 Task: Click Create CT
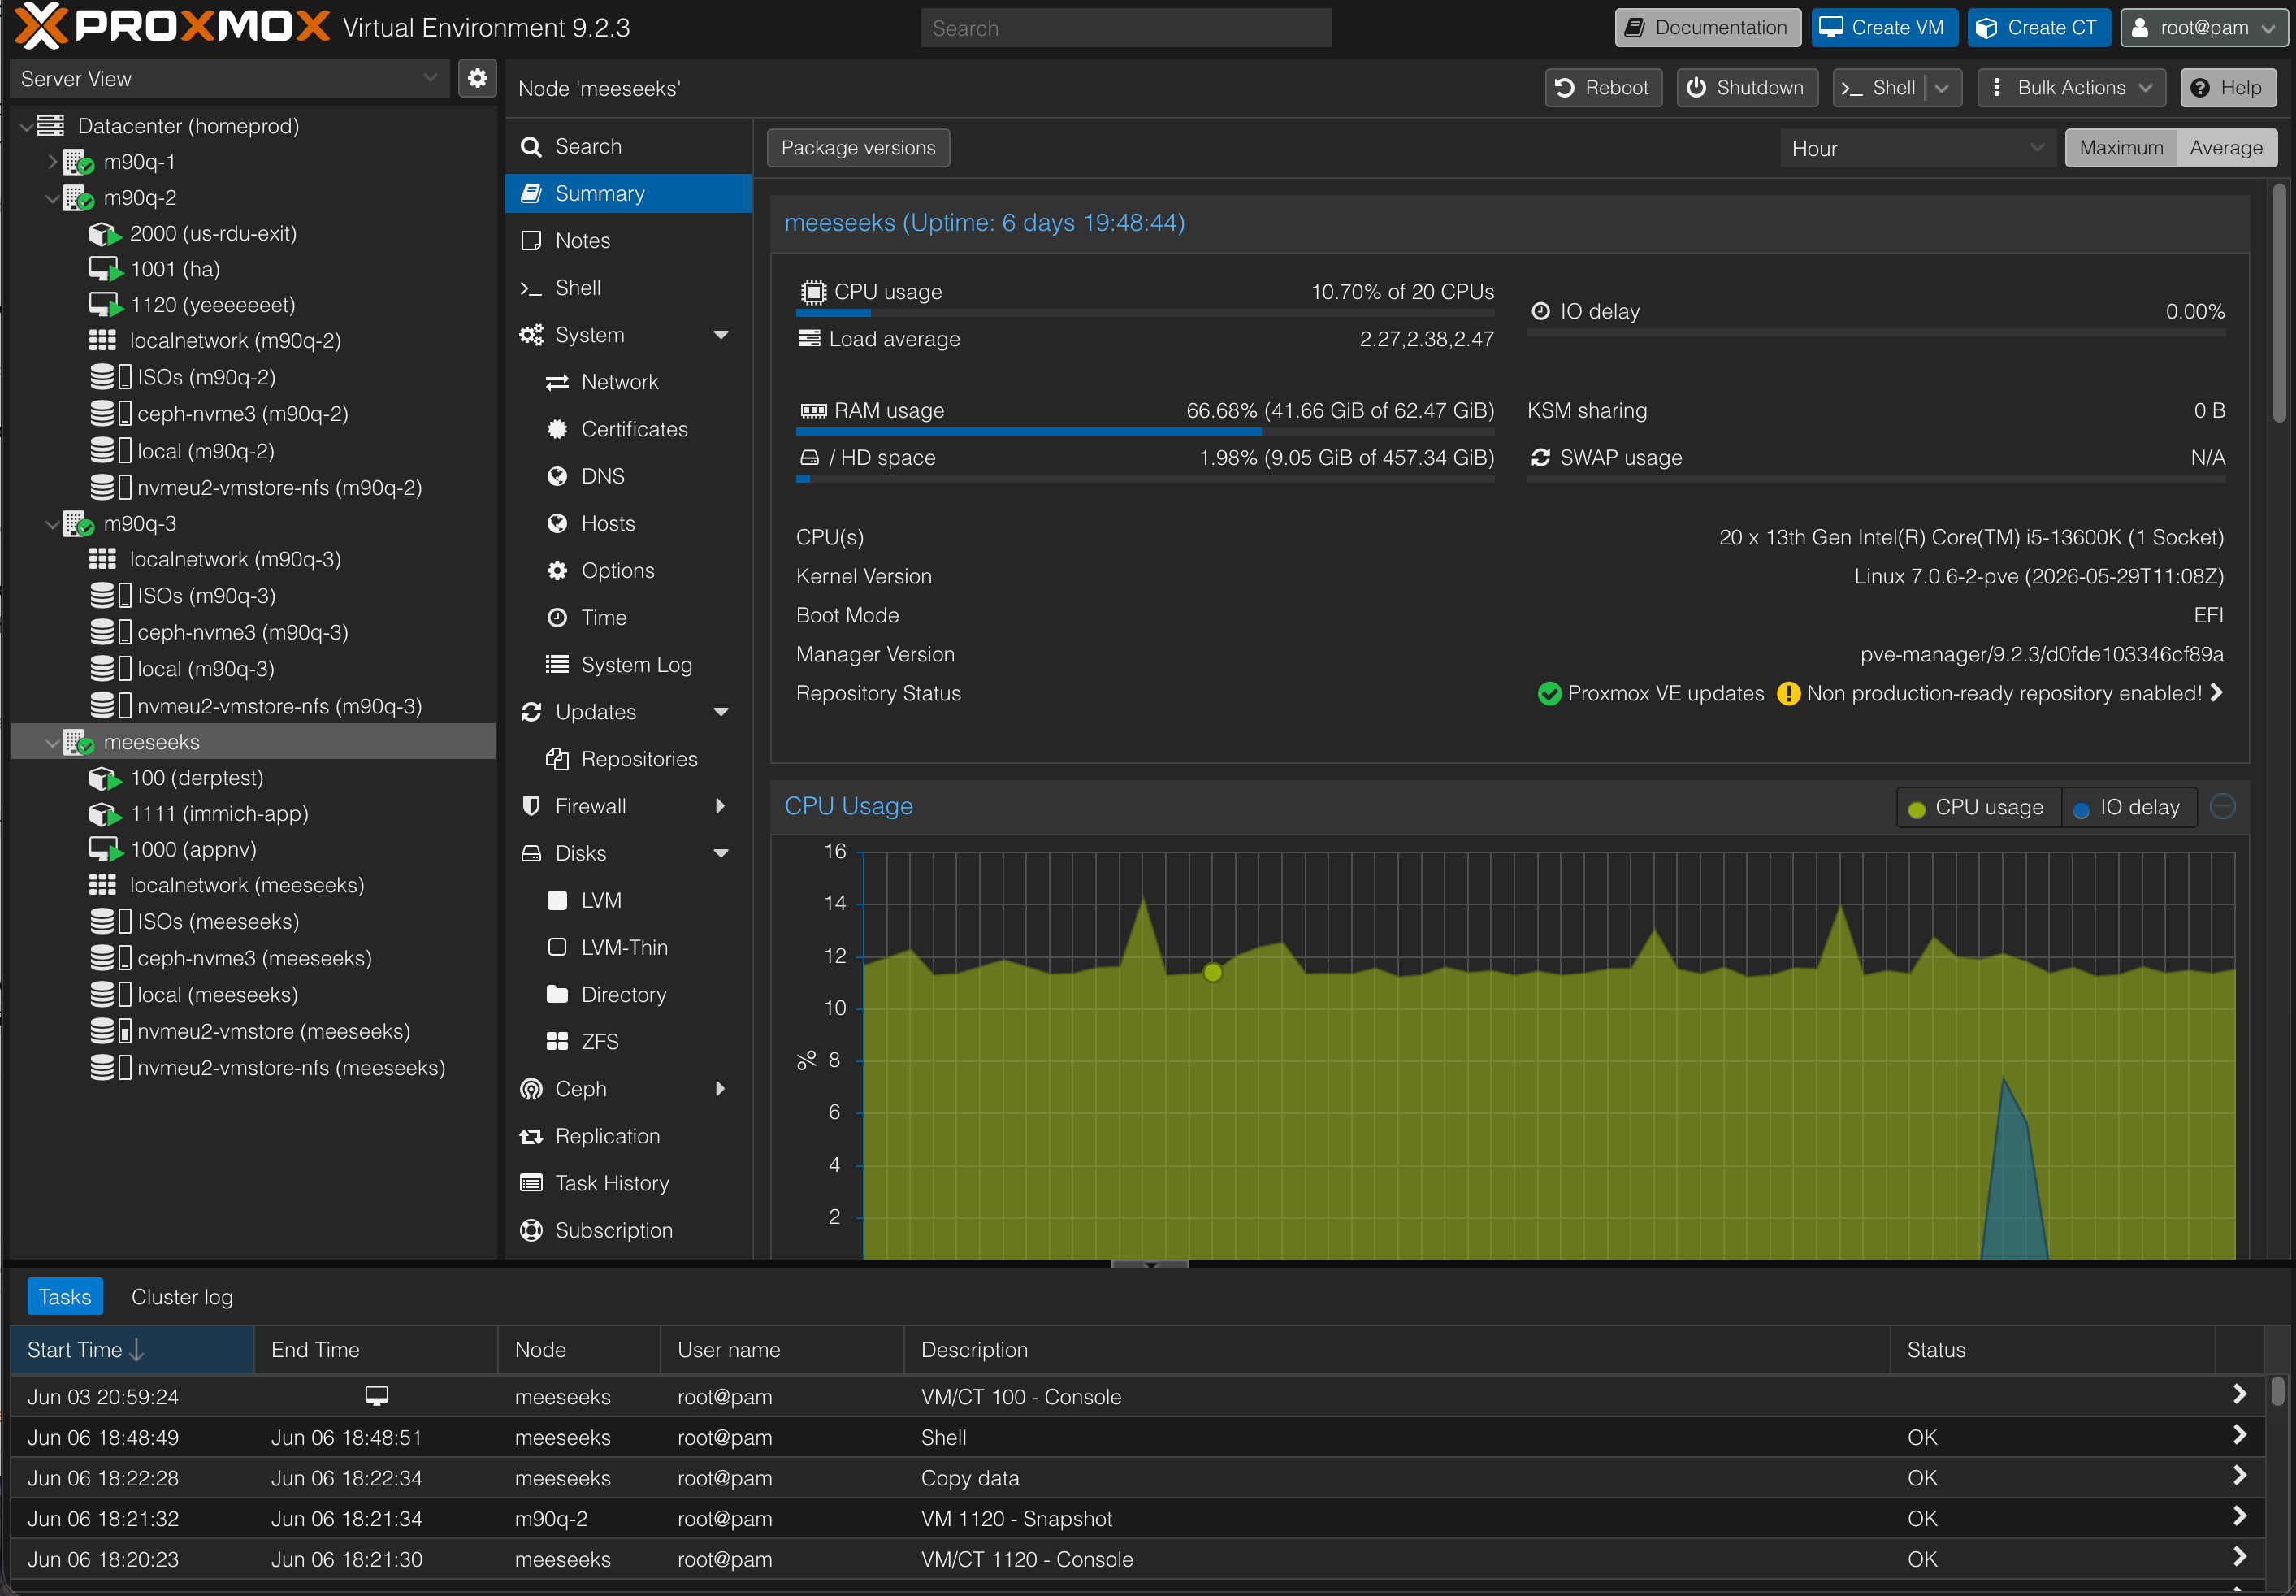click(2039, 27)
